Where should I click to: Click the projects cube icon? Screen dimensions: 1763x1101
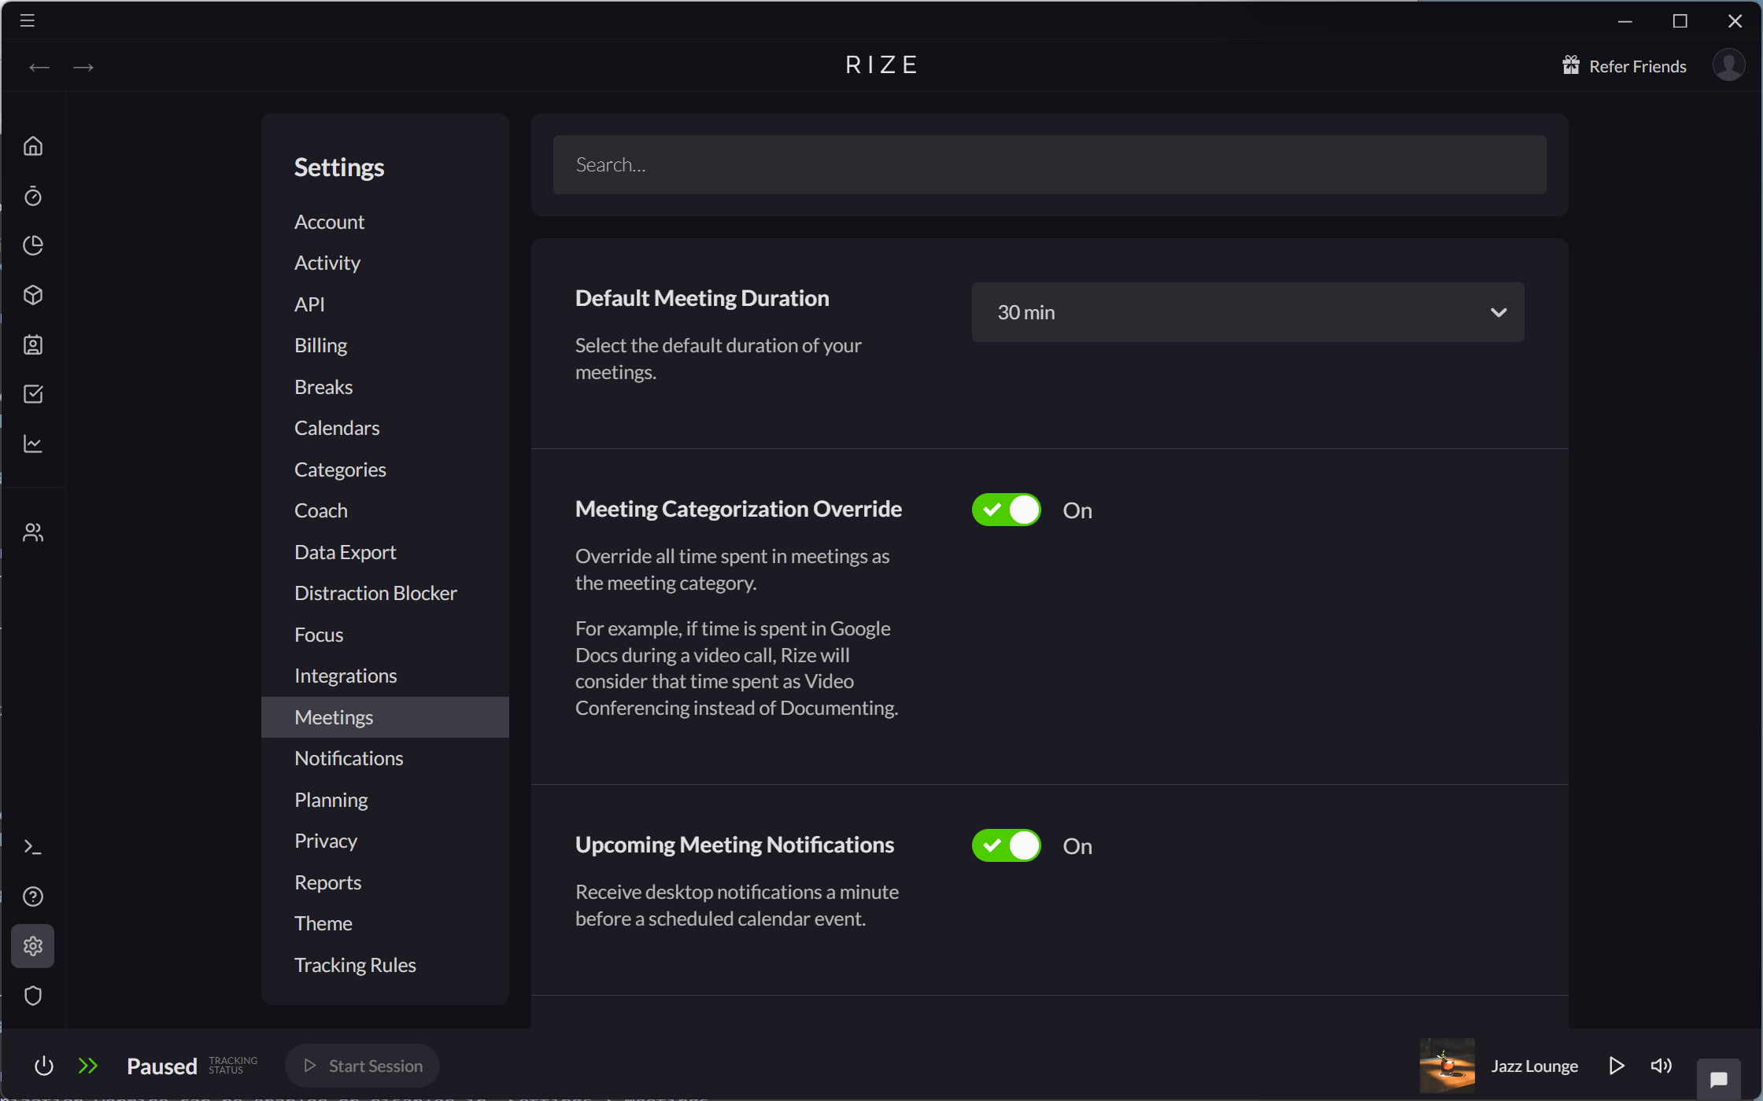[33, 295]
